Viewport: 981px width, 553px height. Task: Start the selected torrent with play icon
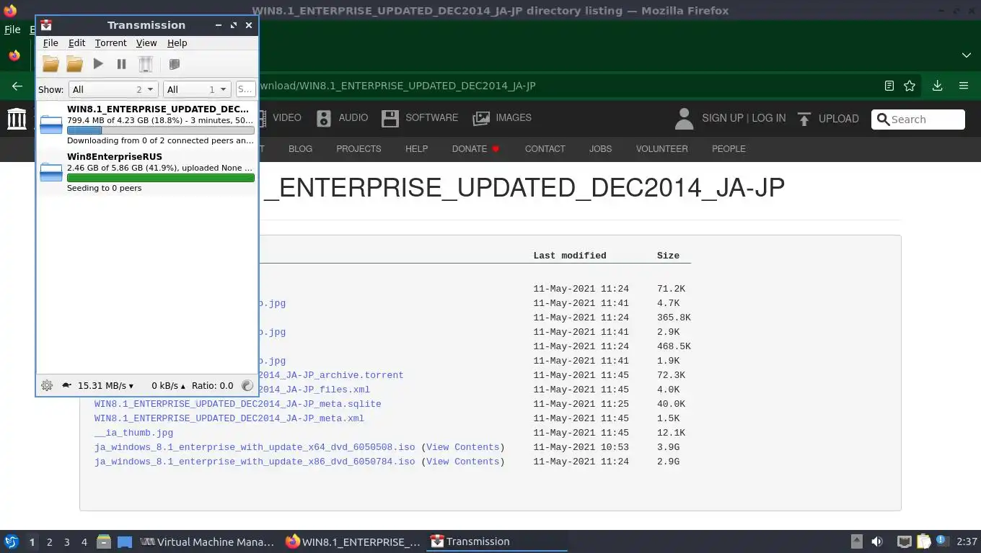(x=98, y=64)
